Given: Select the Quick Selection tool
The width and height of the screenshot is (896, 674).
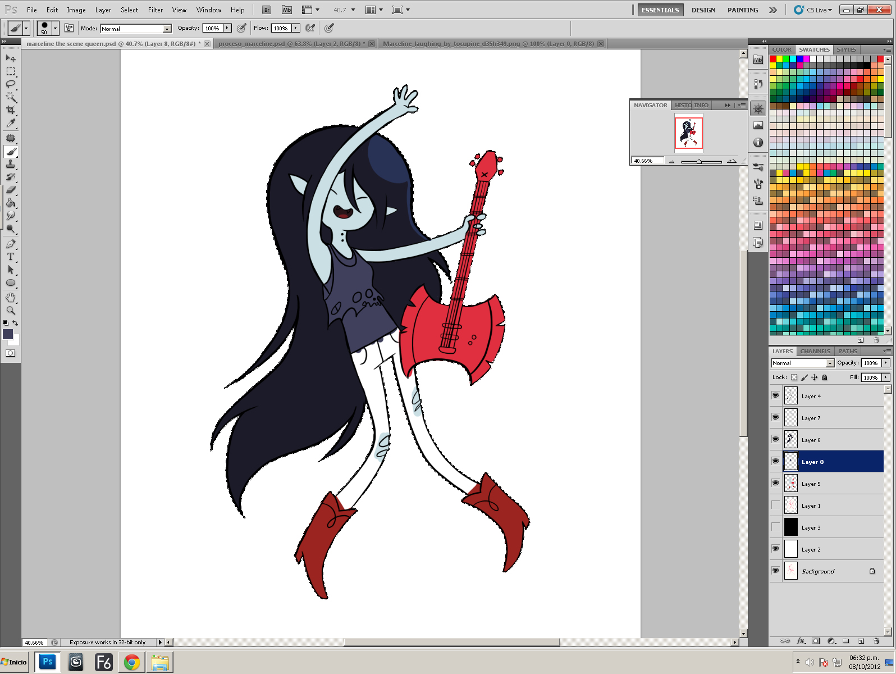Looking at the screenshot, I should point(11,97).
